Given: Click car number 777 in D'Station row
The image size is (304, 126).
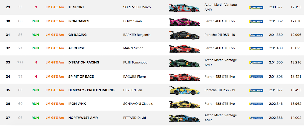Looking at the screenshot, I should (x=20, y=62).
